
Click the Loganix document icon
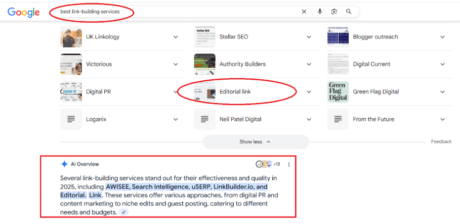pos(71,119)
